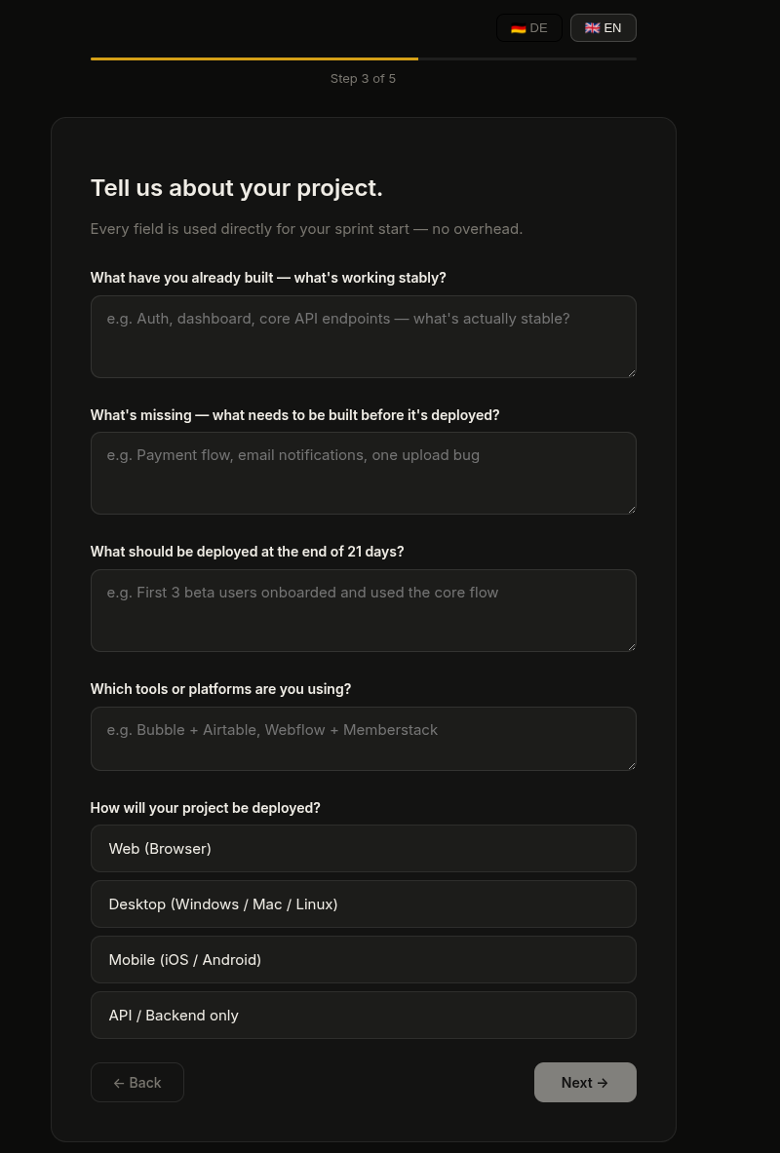Go back with the Back button
This screenshot has width=780, height=1153.
click(x=137, y=1083)
